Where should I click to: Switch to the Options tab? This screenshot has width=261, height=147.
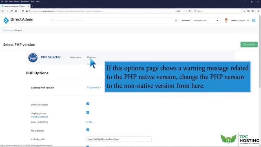[91, 57]
